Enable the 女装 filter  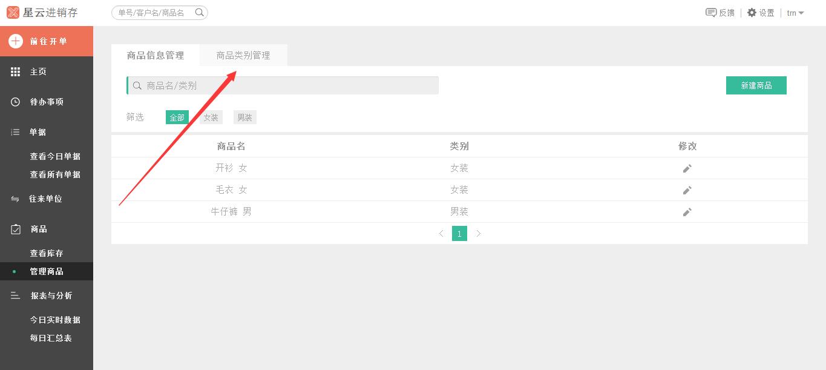tap(211, 117)
